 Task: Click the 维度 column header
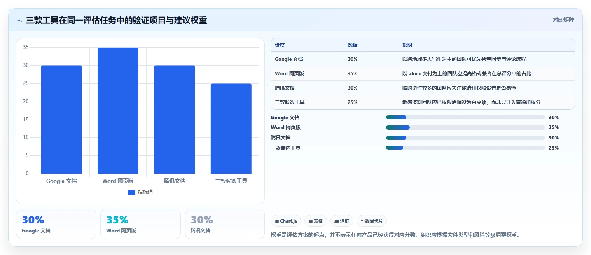pyautogui.click(x=280, y=45)
